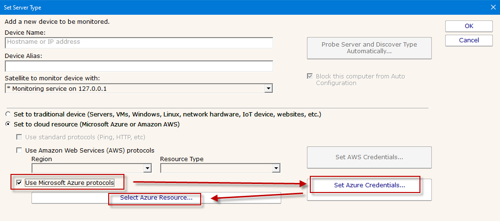Check Use Amazon Web Services protocols
Image resolution: width=500 pixels, height=221 pixels.
coord(20,151)
